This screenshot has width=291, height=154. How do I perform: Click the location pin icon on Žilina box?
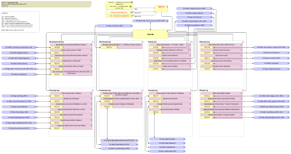[x=242, y=93]
